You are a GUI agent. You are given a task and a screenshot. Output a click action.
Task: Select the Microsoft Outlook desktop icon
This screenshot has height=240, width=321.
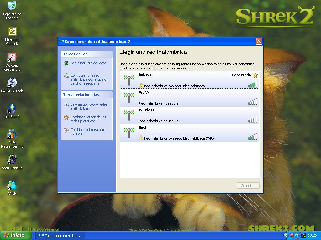[x=12, y=36]
